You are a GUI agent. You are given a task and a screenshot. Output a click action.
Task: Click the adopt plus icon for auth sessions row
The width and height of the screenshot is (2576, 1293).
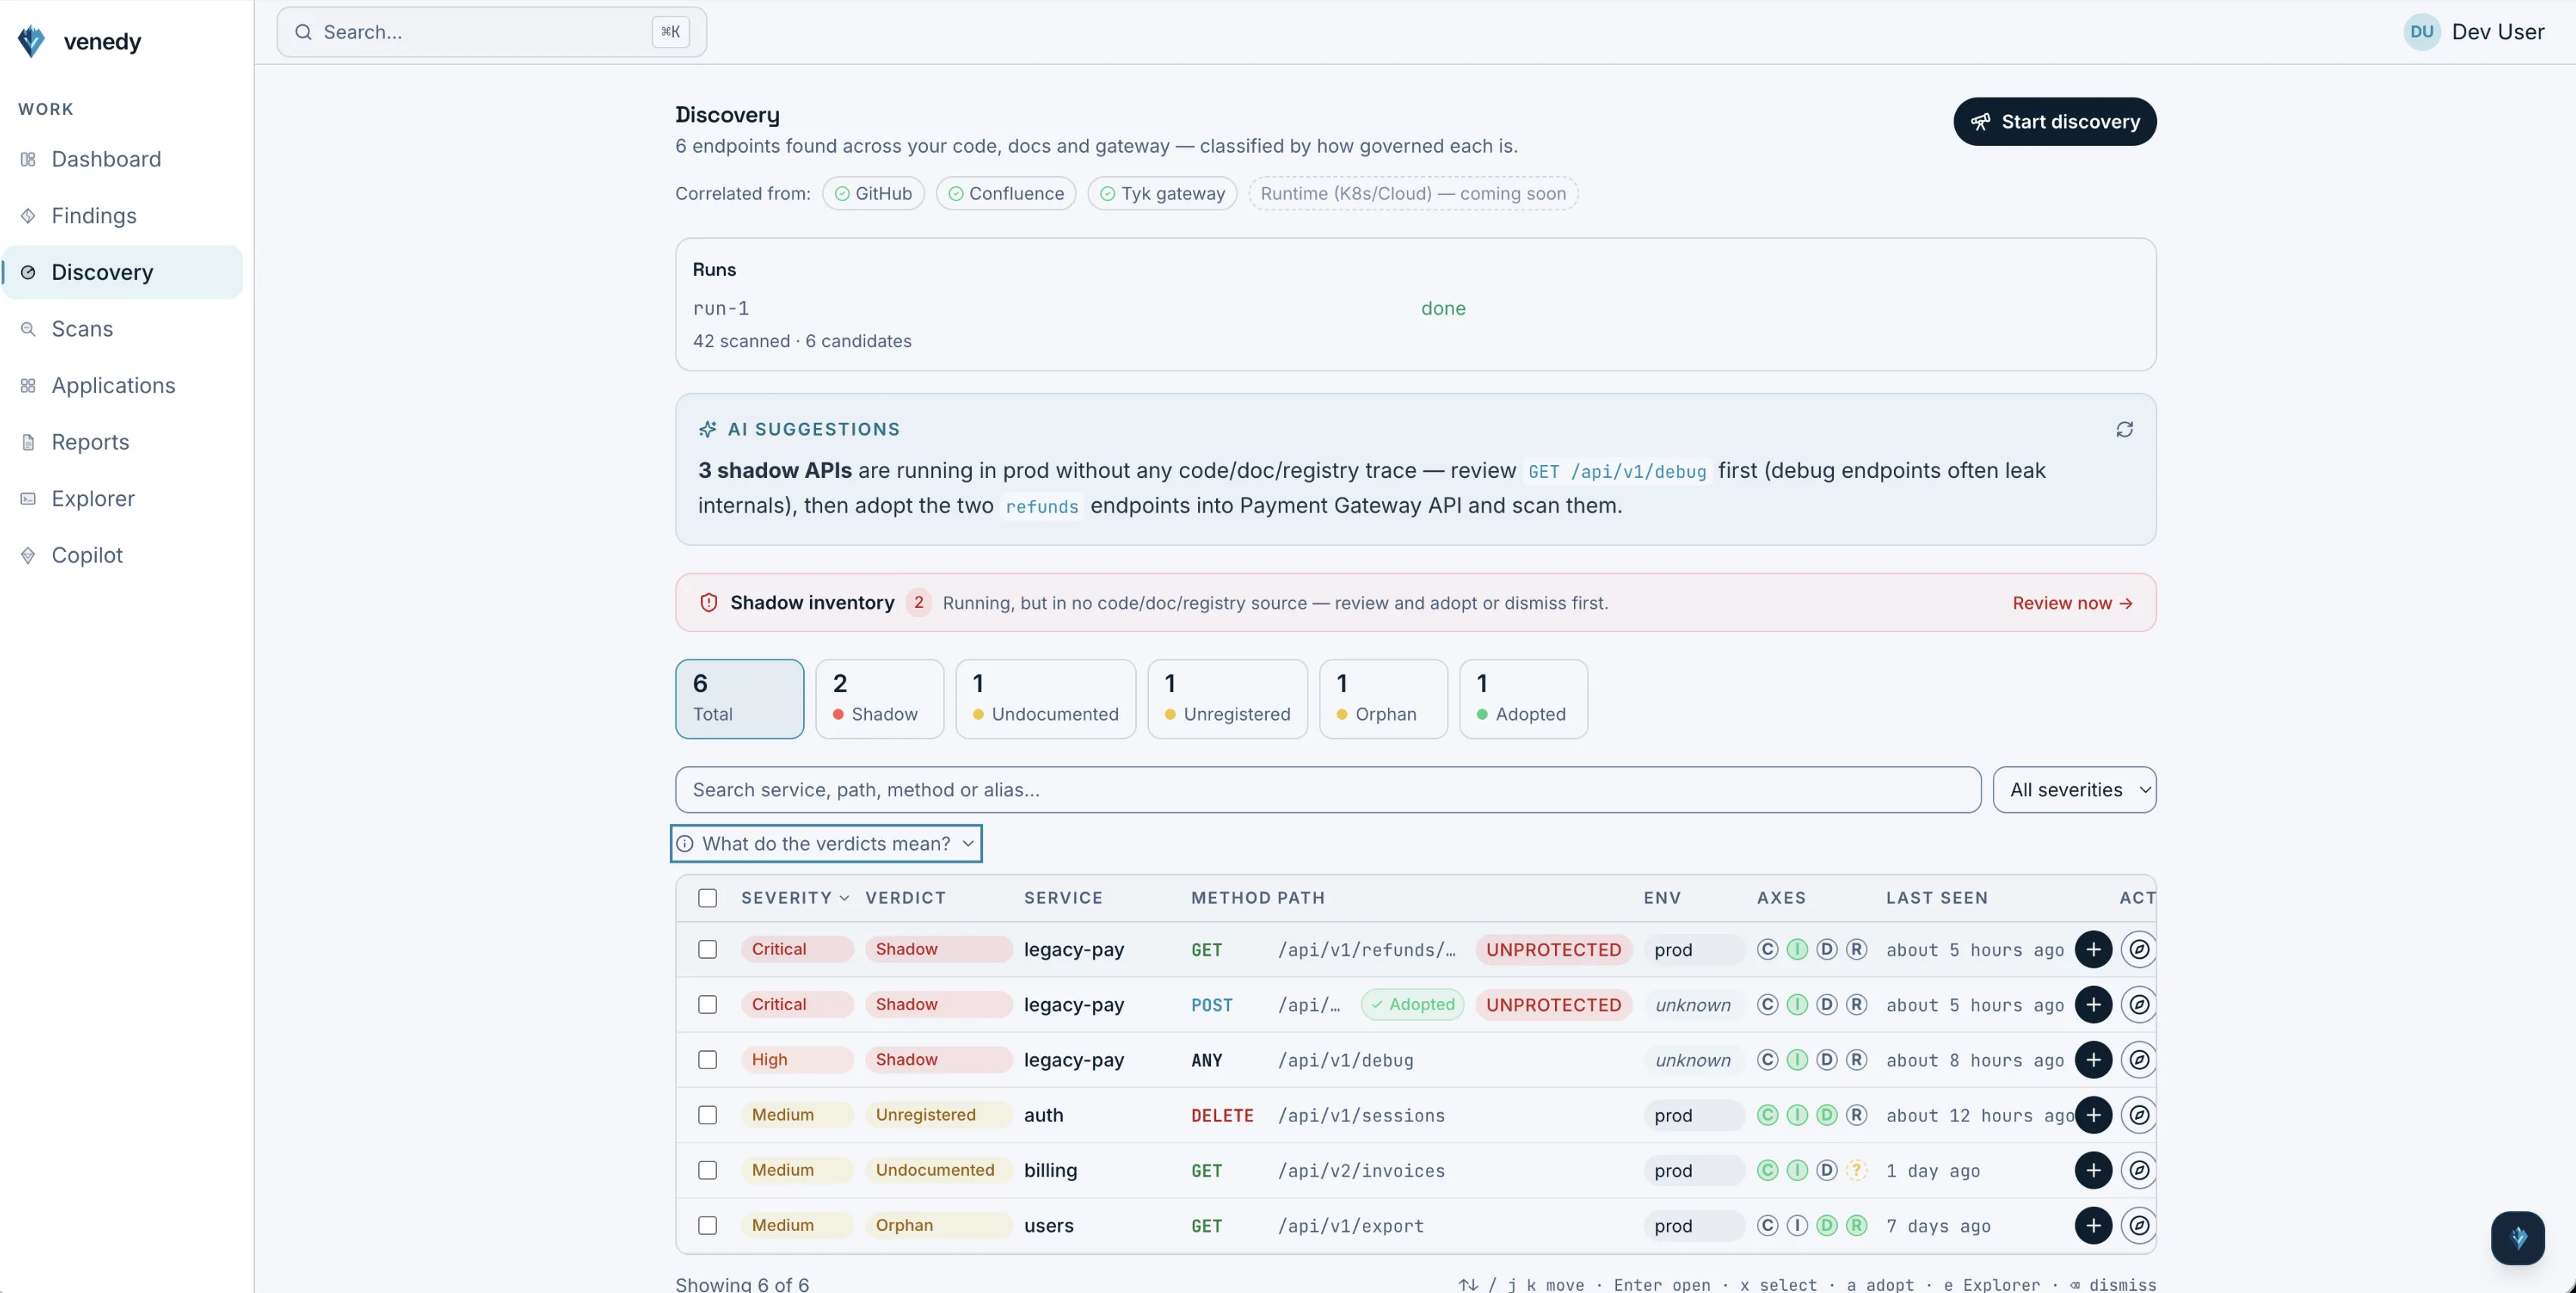(2093, 1115)
